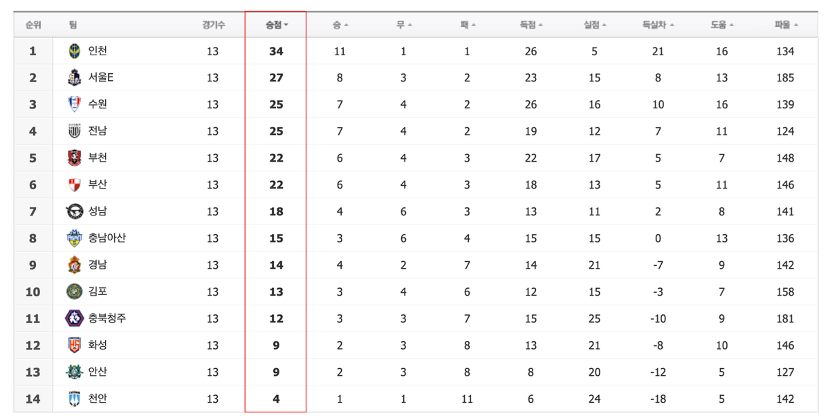
Task: Click the 인천 team logo
Action: point(74,51)
